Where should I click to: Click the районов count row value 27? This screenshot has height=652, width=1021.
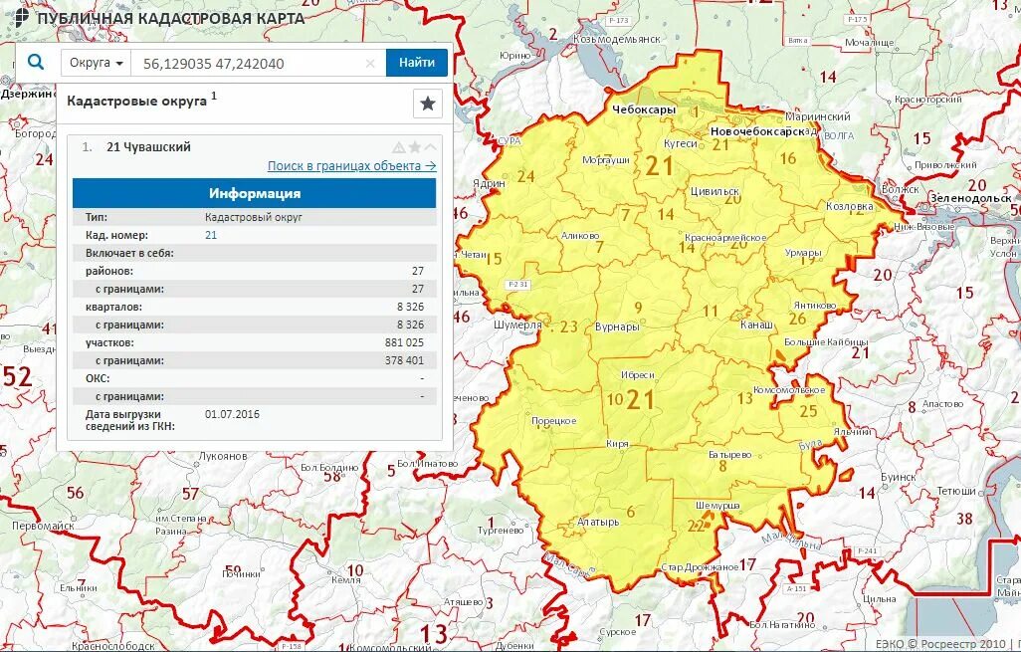point(417,271)
